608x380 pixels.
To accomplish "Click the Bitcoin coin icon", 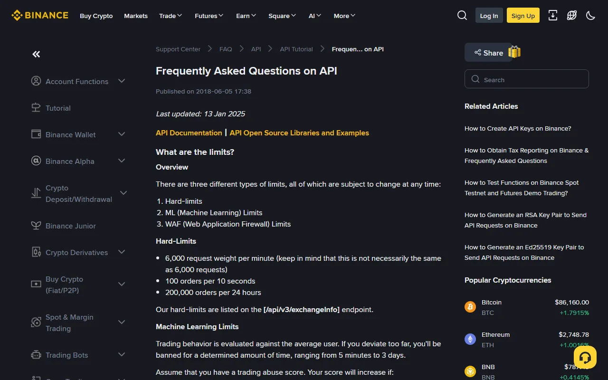I will tap(470, 307).
